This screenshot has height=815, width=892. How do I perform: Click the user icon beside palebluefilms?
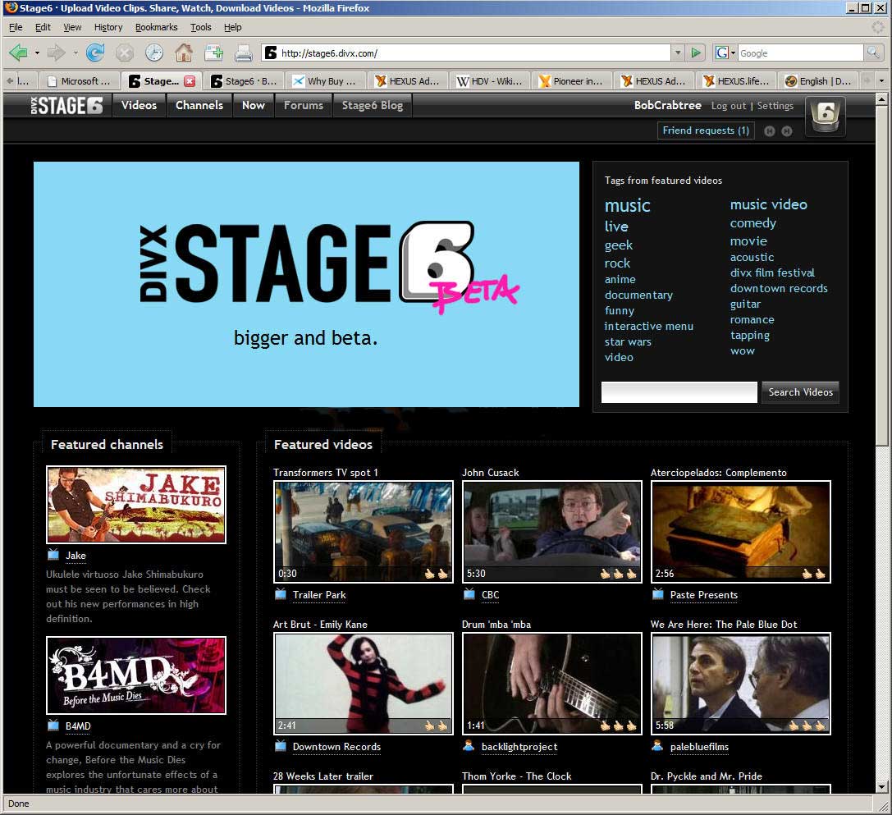(657, 745)
